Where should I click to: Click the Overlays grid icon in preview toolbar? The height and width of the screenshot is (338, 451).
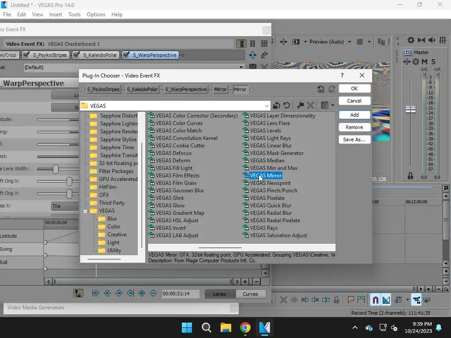(360, 42)
